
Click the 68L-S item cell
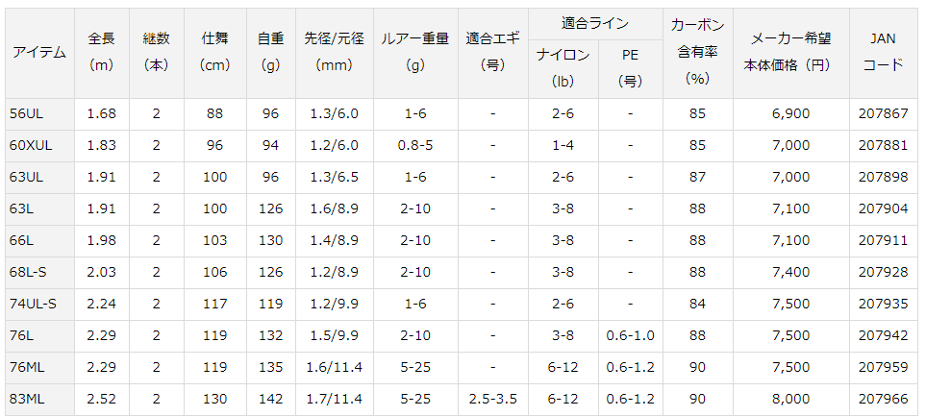(x=39, y=272)
